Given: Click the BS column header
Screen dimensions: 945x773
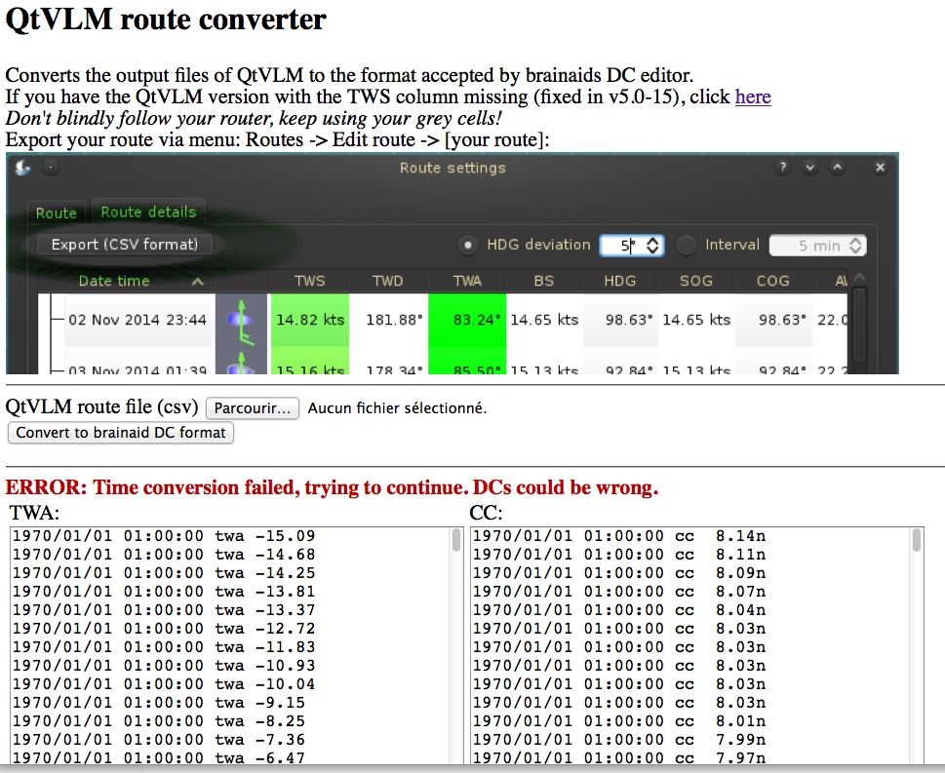Looking at the screenshot, I should (543, 281).
